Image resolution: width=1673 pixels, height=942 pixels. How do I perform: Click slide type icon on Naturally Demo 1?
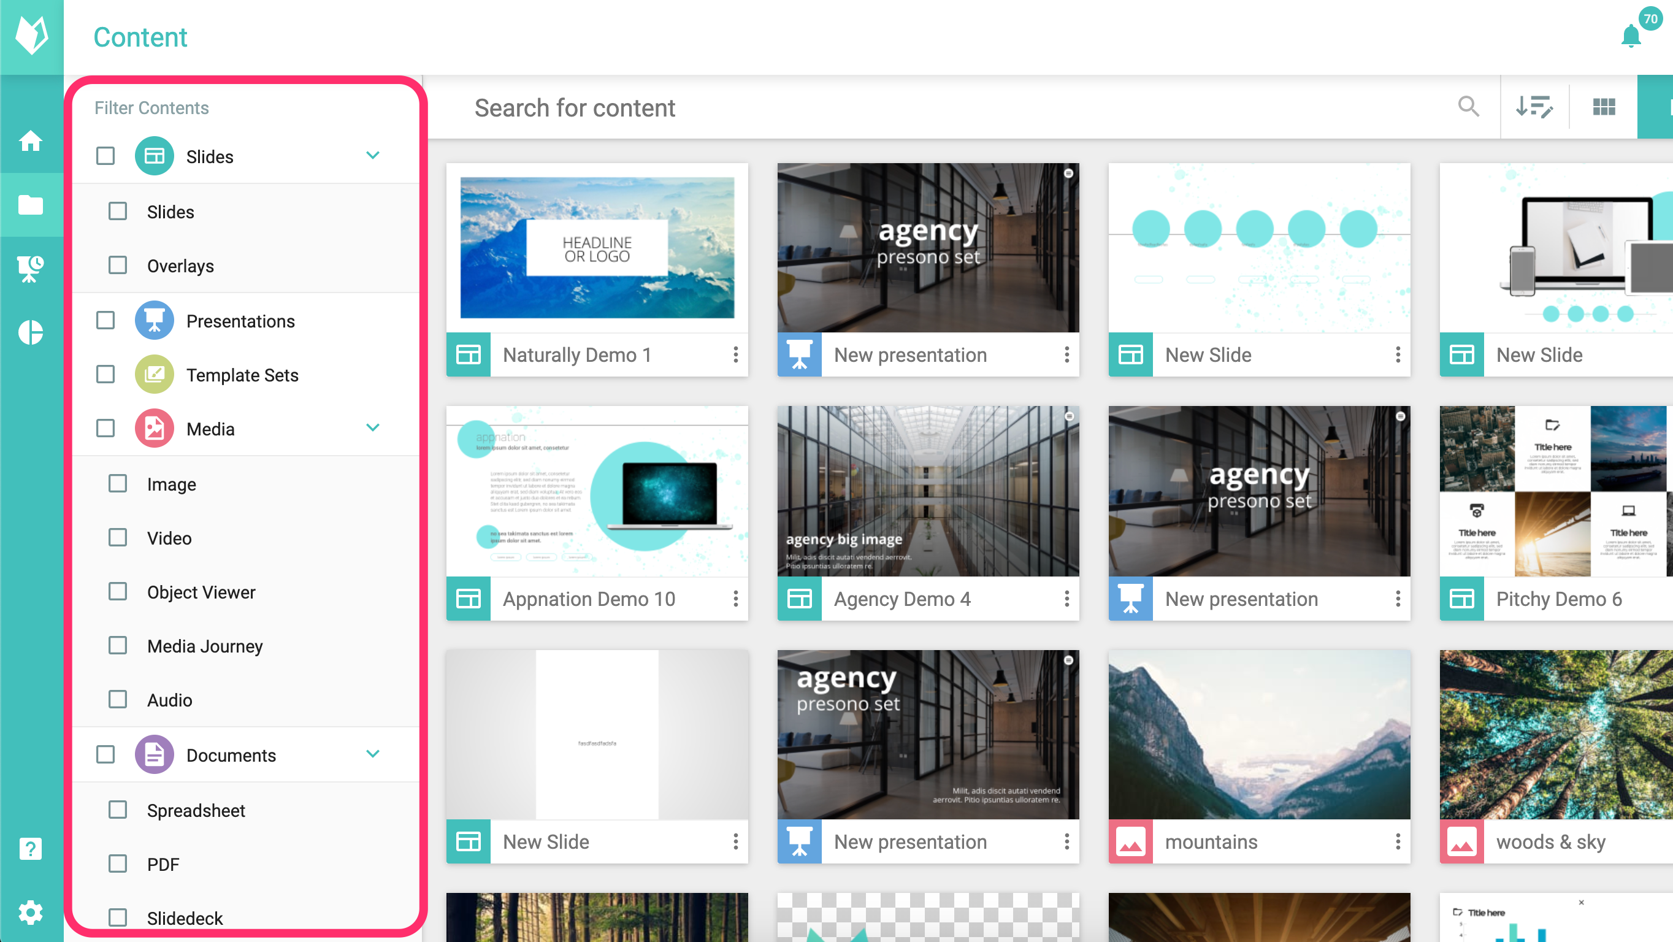click(469, 354)
